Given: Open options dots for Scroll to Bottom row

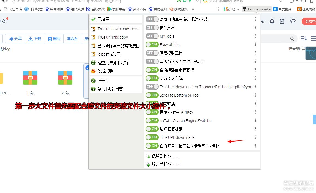Looking at the screenshot, I should tap(255, 95).
